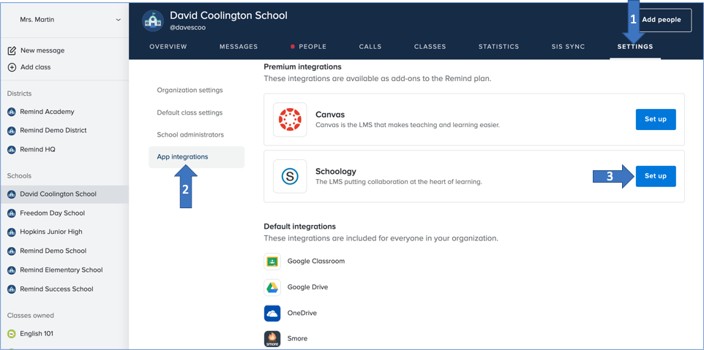Click the Remind Demo District icon
Image resolution: width=704 pixels, height=350 pixels.
(12, 131)
